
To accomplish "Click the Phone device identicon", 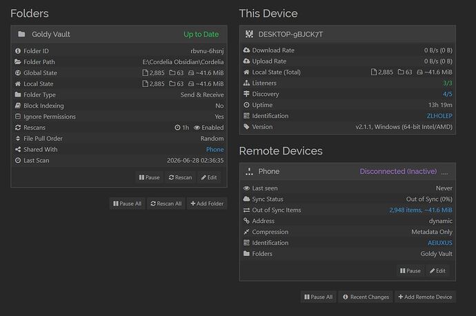I will (x=249, y=172).
